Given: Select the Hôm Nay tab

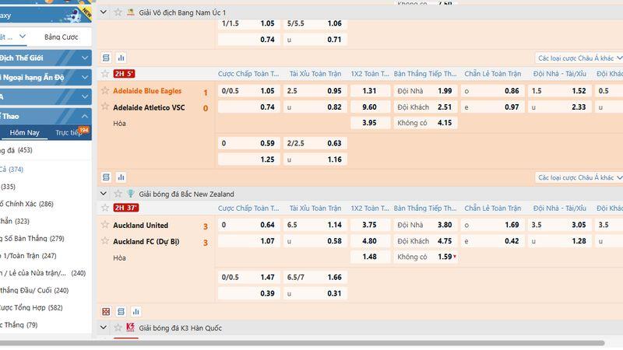Looking at the screenshot, I should (x=25, y=132).
